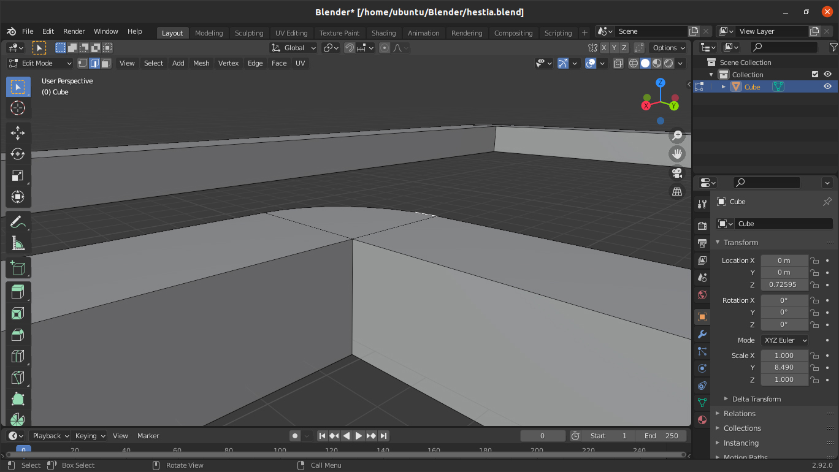The width and height of the screenshot is (839, 472).
Task: Click the Add workspace plus button
Action: pyautogui.click(x=584, y=33)
